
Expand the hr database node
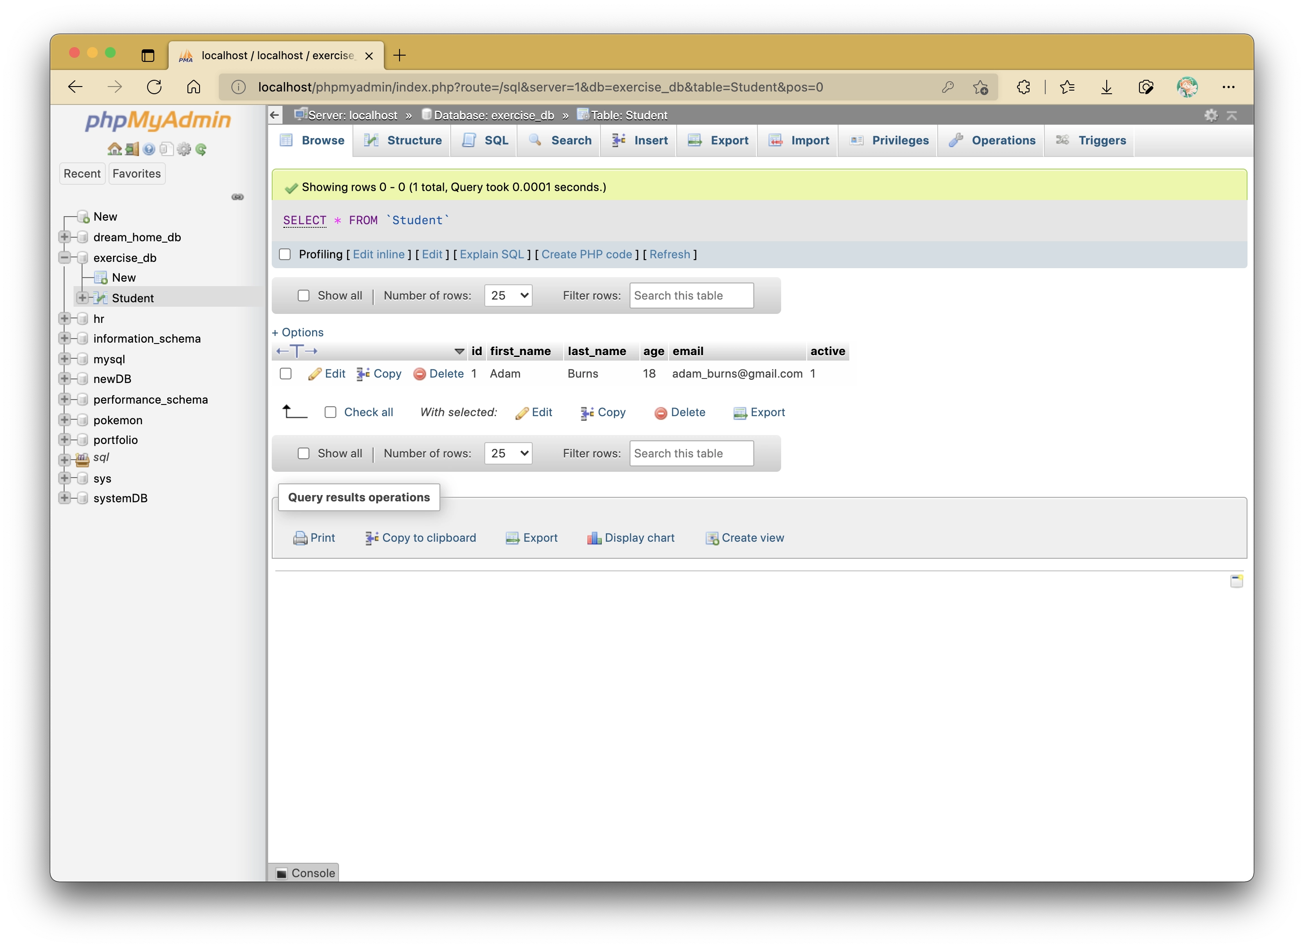pos(65,318)
